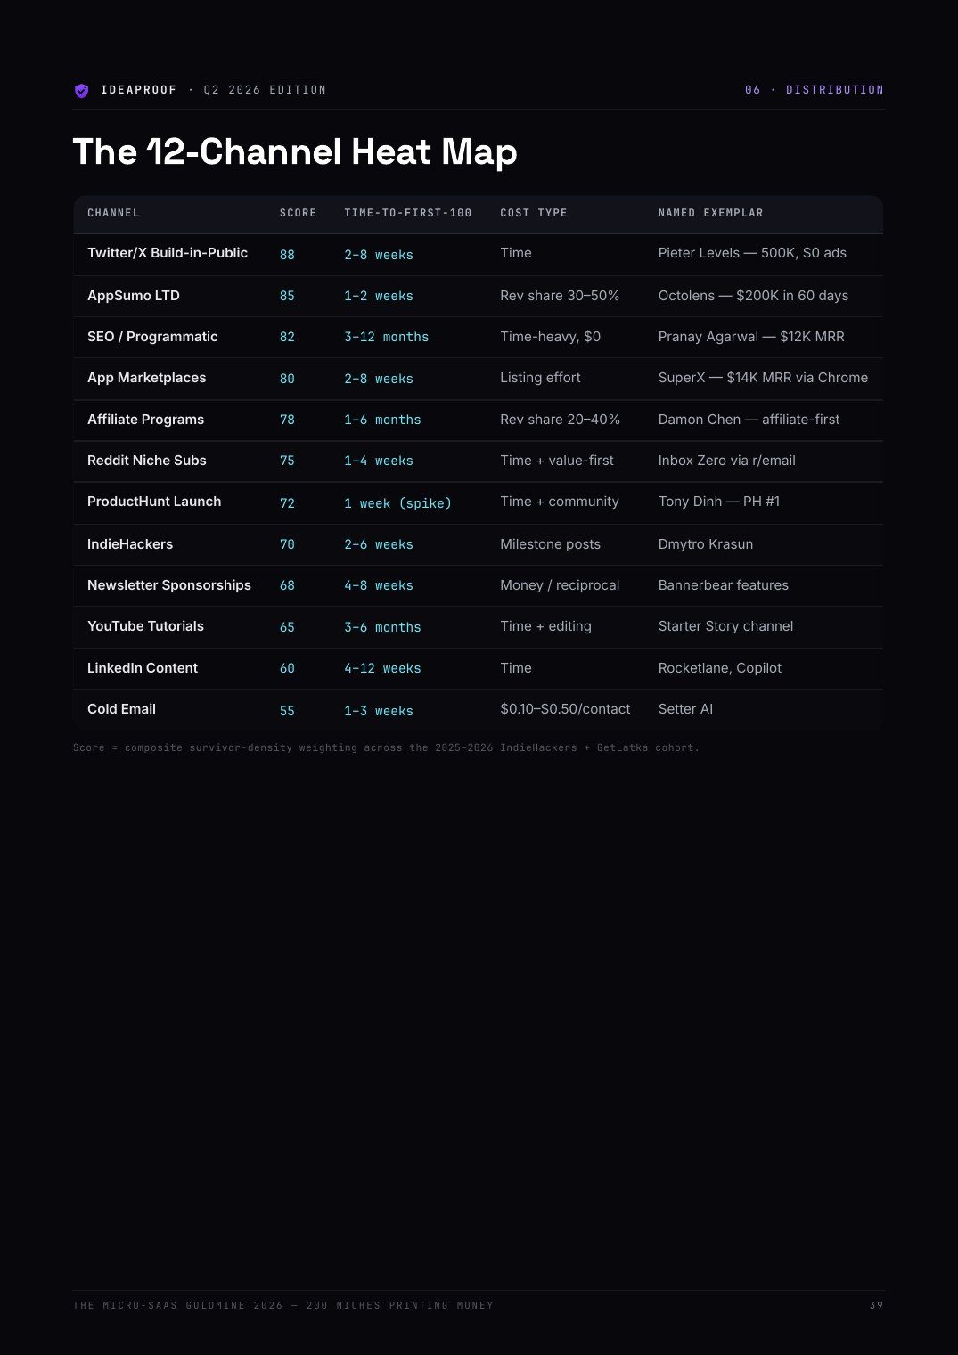Click the score value 88
Viewport: 958px width, 1355px height.
287,255
